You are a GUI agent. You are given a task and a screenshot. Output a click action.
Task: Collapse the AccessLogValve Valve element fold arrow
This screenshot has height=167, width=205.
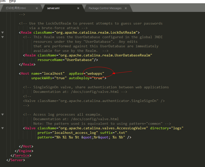(x=3, y=128)
